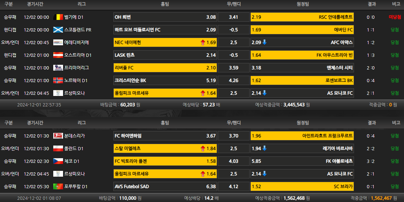This screenshot has width=404, height=202.
Task: Click draw odds 4.12 in AVS Futebol SAD row
Action: click(234, 186)
